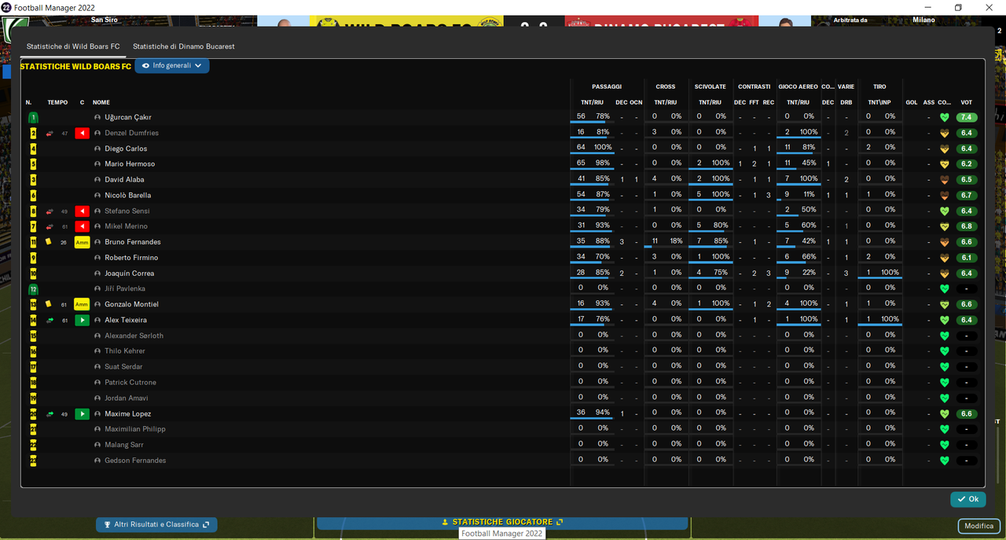Click the person icon beside Diego Carlos
The image size is (1006, 540).
(97, 149)
